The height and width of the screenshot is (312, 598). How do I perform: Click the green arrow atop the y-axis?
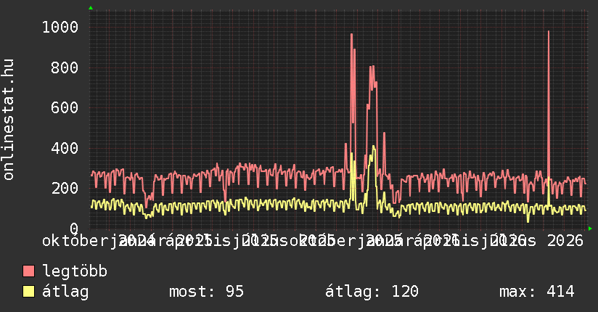point(91,8)
